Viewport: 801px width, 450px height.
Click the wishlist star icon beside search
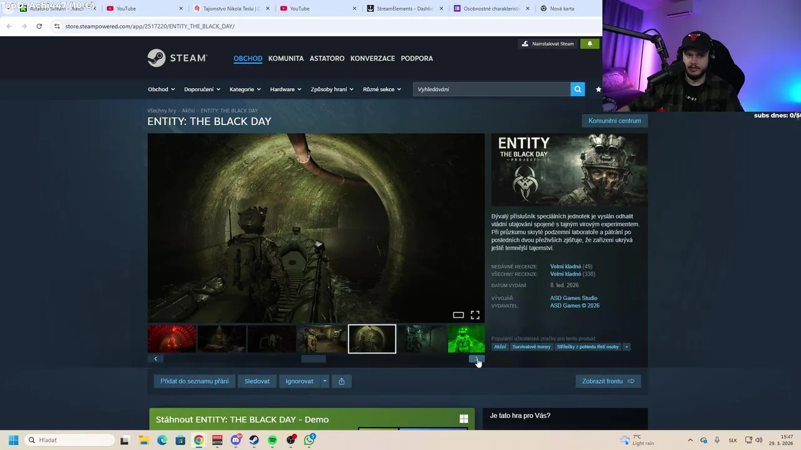pyautogui.click(x=598, y=89)
